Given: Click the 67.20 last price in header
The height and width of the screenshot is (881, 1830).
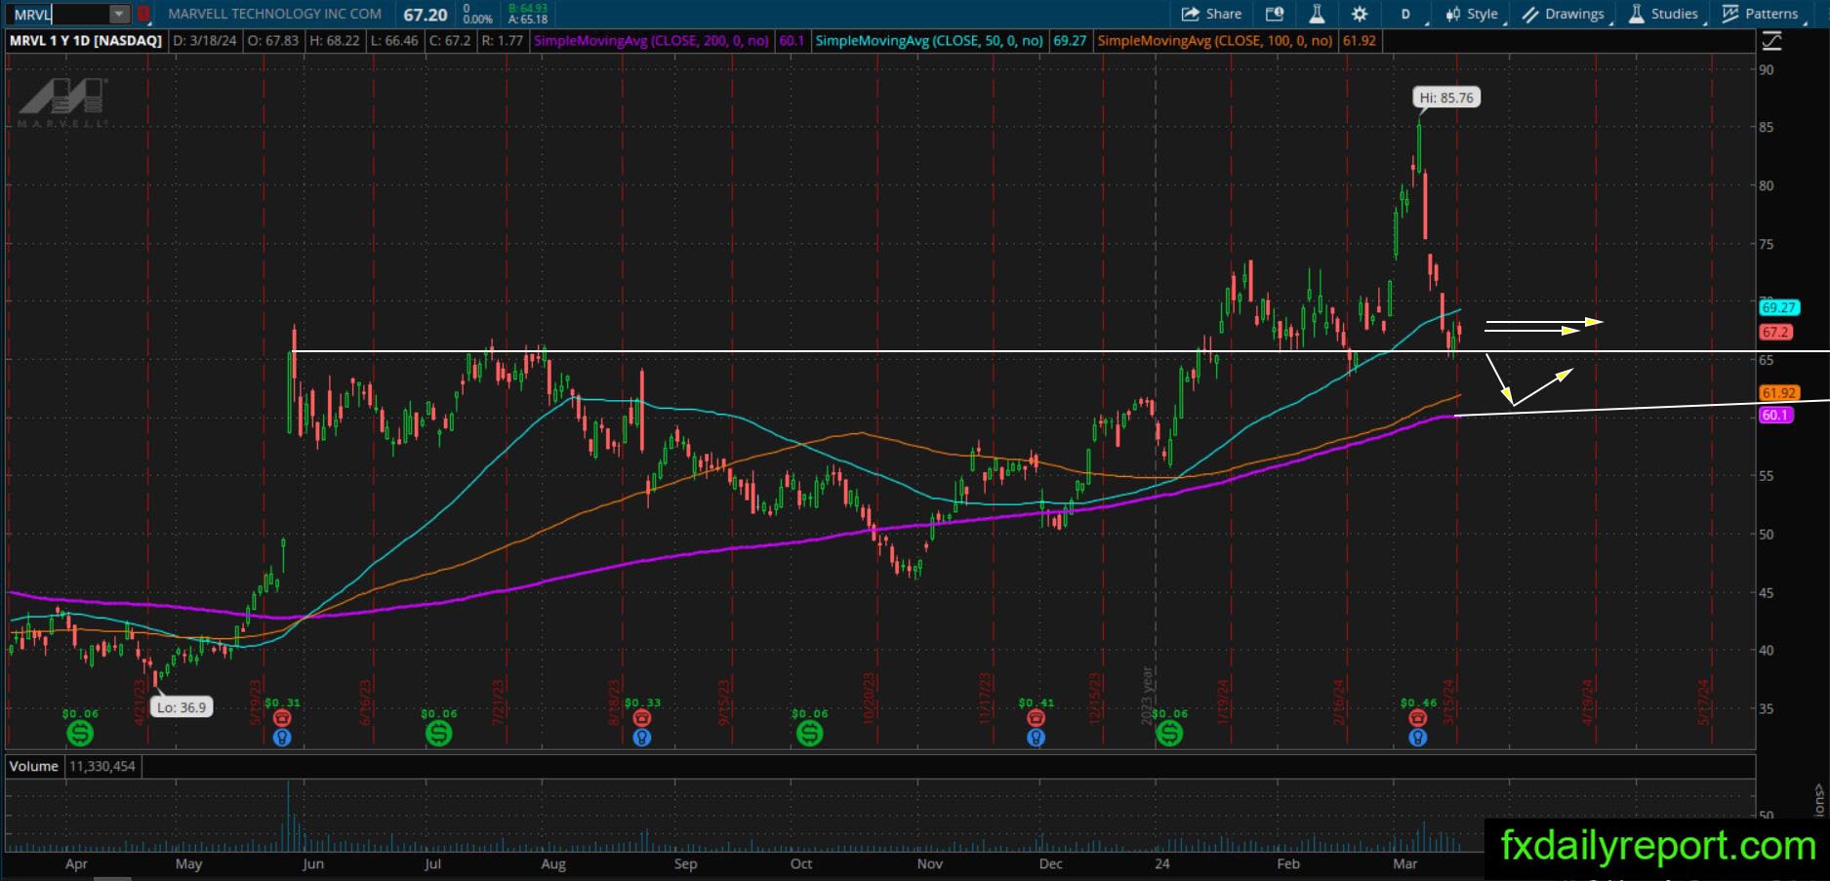Looking at the screenshot, I should pos(425,15).
